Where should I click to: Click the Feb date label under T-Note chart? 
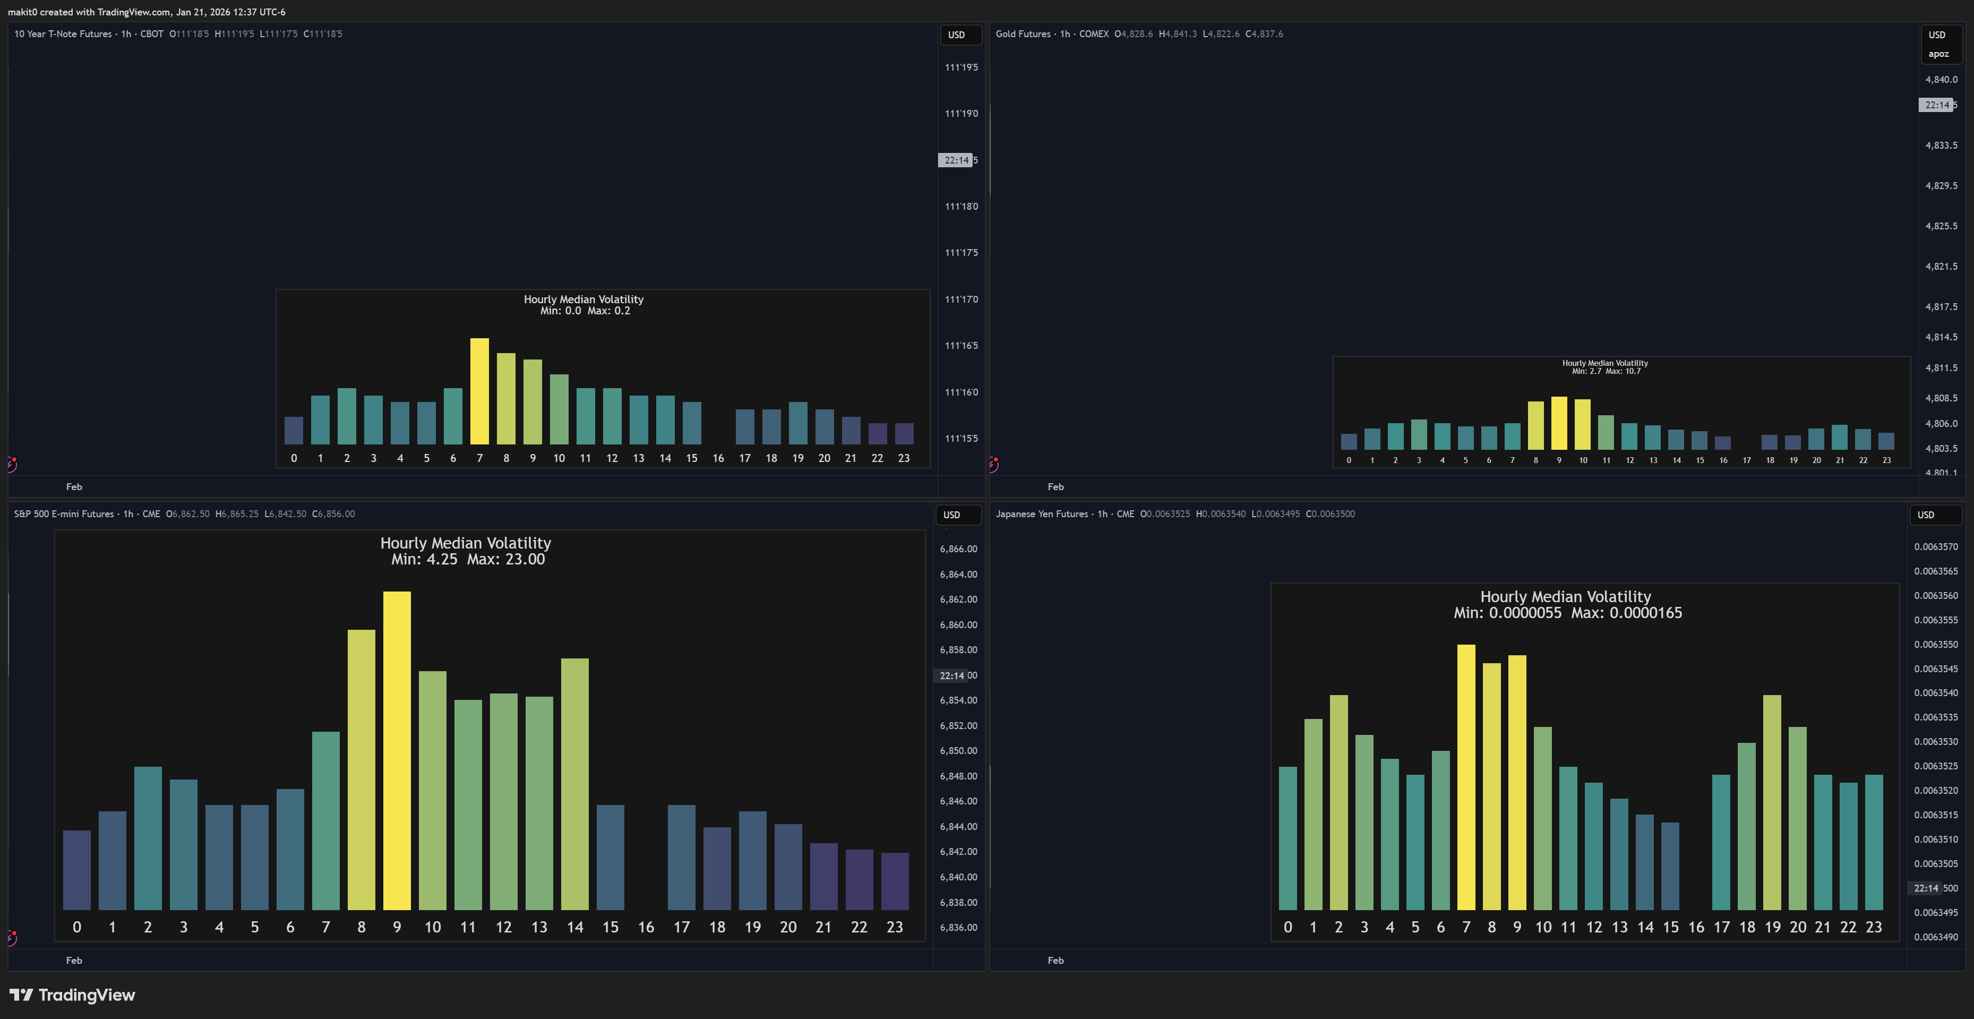tap(74, 486)
